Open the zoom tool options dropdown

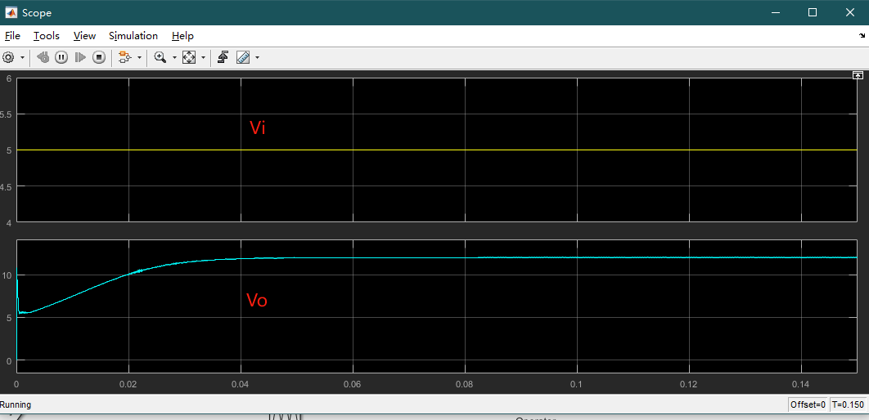(x=174, y=57)
